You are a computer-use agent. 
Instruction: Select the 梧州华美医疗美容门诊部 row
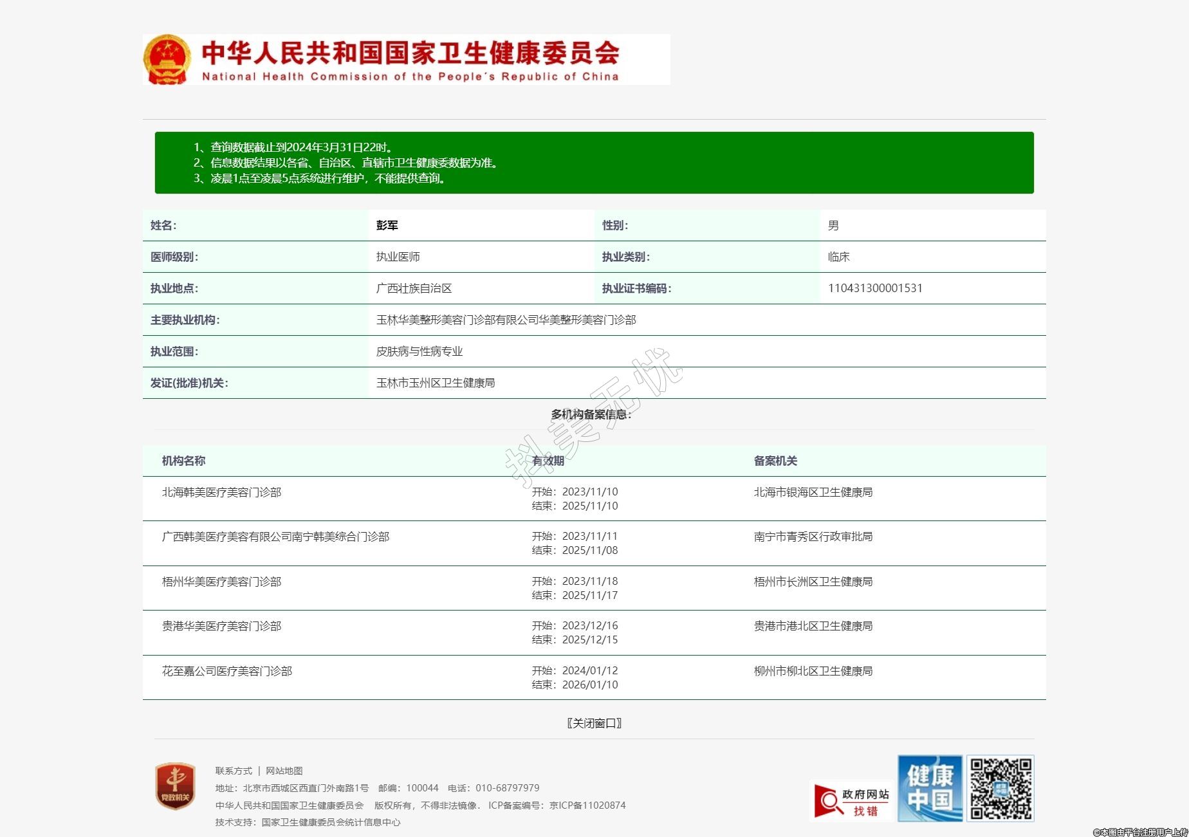click(221, 582)
